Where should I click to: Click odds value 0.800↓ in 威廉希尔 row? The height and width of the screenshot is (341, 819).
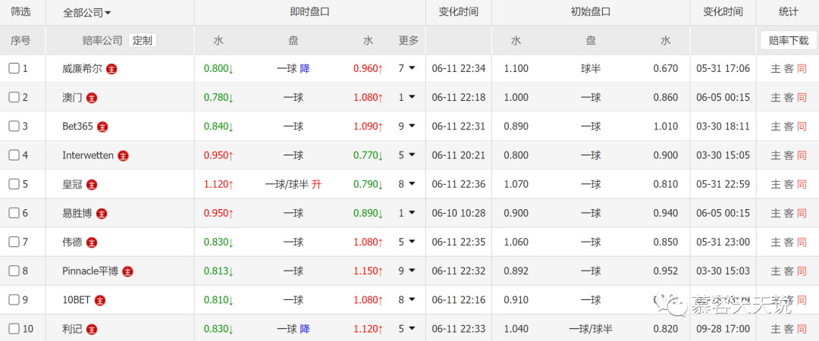pos(218,68)
